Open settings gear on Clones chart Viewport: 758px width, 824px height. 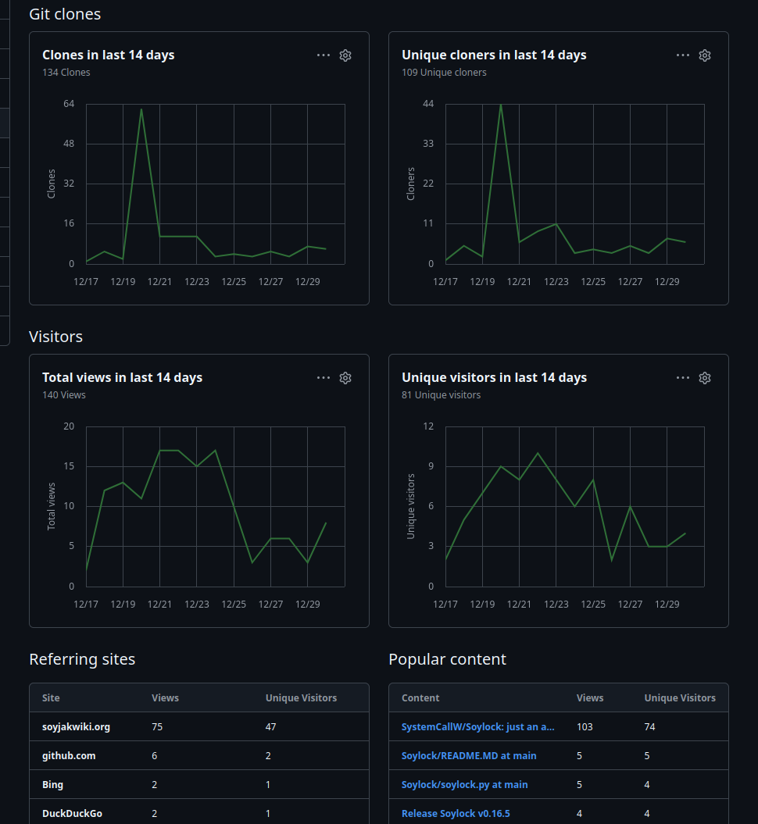(x=345, y=55)
